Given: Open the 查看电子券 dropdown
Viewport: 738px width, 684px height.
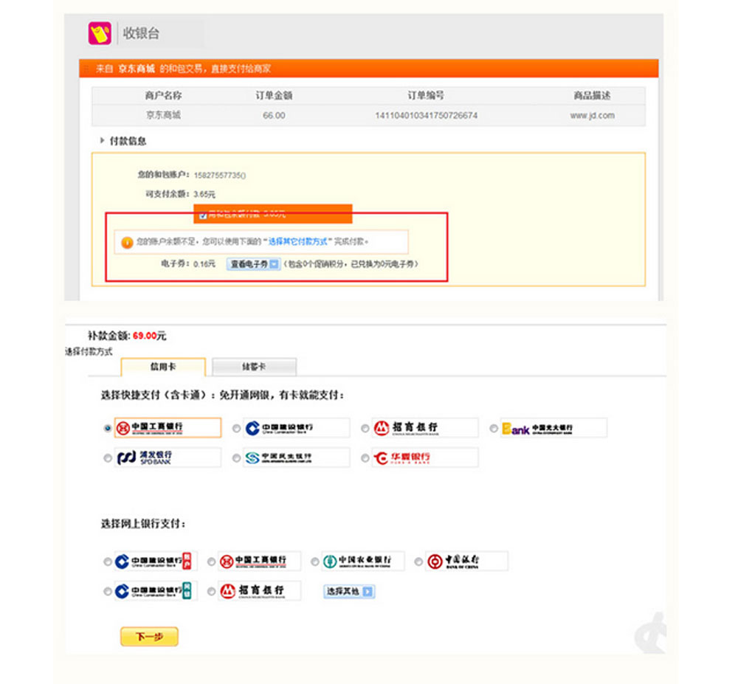Looking at the screenshot, I should pyautogui.click(x=253, y=264).
